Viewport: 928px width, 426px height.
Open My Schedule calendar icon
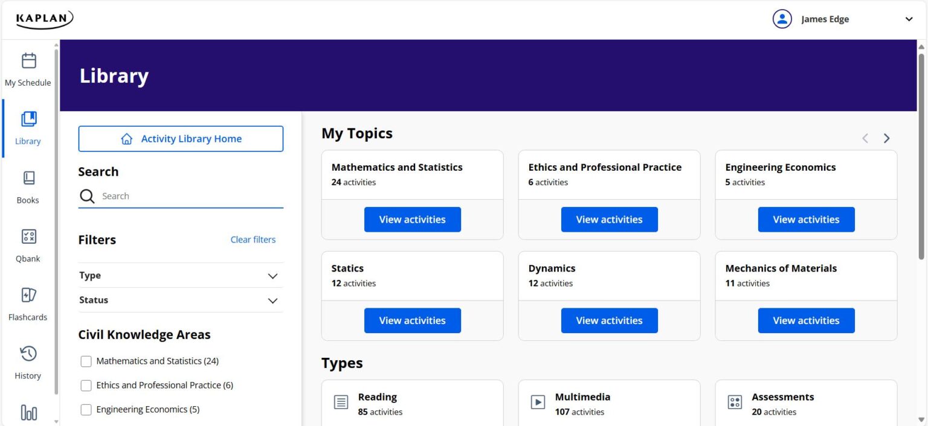[28, 61]
